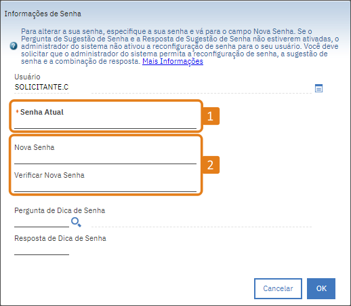Select the SOLICITANTE.C user value
This screenshot has width=351, height=306.
coord(41,87)
